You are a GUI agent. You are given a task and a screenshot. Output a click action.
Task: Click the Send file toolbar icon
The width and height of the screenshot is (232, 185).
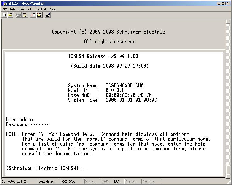pyautogui.click(x=33, y=15)
